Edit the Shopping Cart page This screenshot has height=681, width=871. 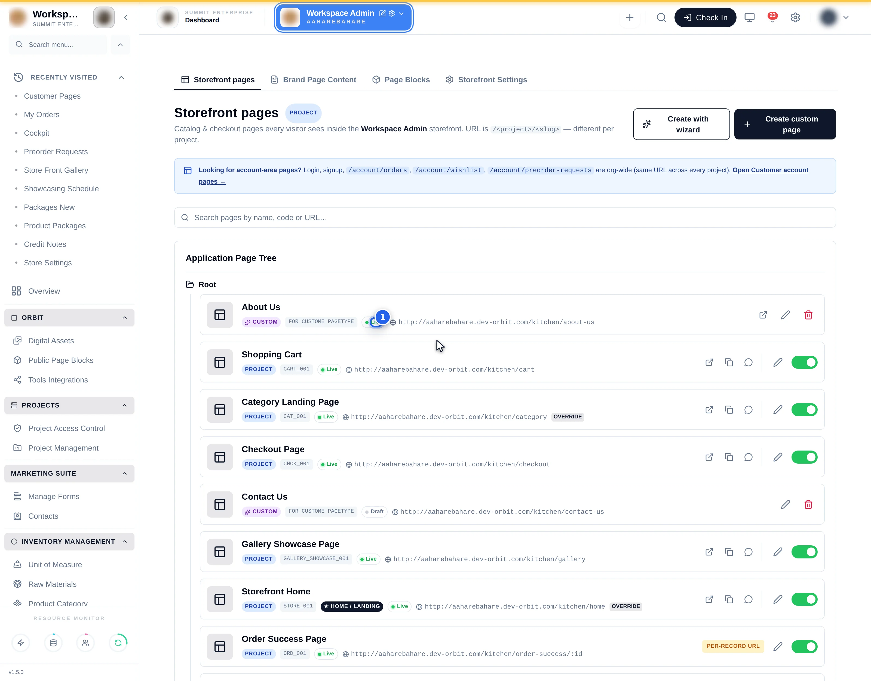[x=778, y=363]
